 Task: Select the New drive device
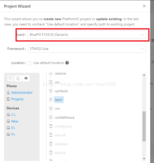tap(15, 121)
